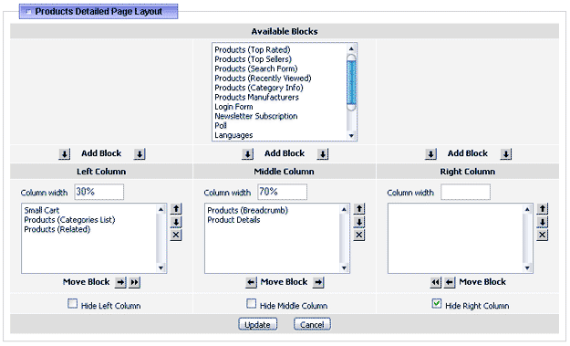The image size is (570, 346).
Task: Move Left Column block to far right
Action: 135,282
